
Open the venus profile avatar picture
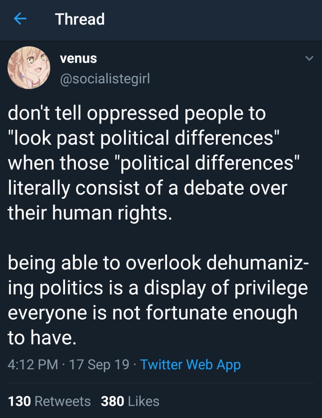[x=29, y=68]
